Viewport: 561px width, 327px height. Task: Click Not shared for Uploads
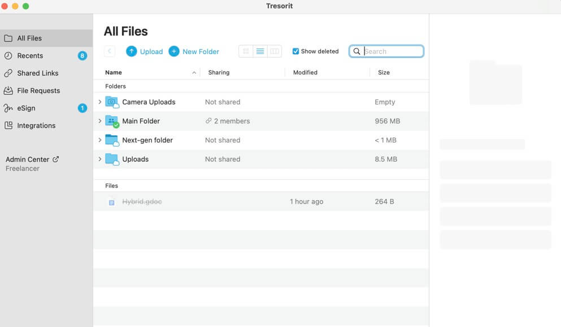point(223,159)
